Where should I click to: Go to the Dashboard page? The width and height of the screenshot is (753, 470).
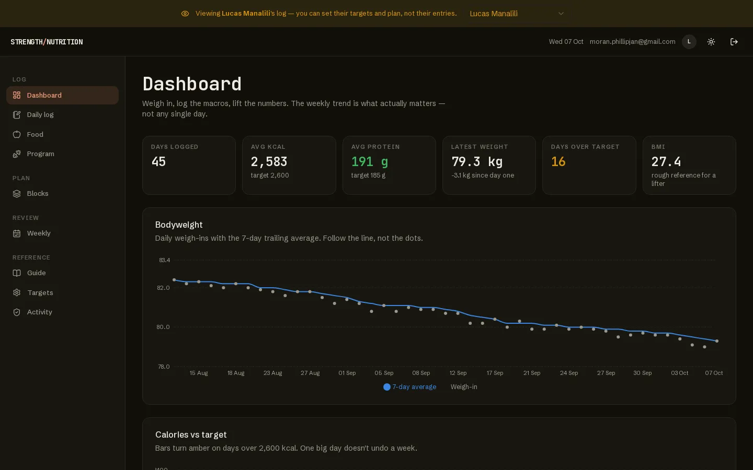(62, 95)
